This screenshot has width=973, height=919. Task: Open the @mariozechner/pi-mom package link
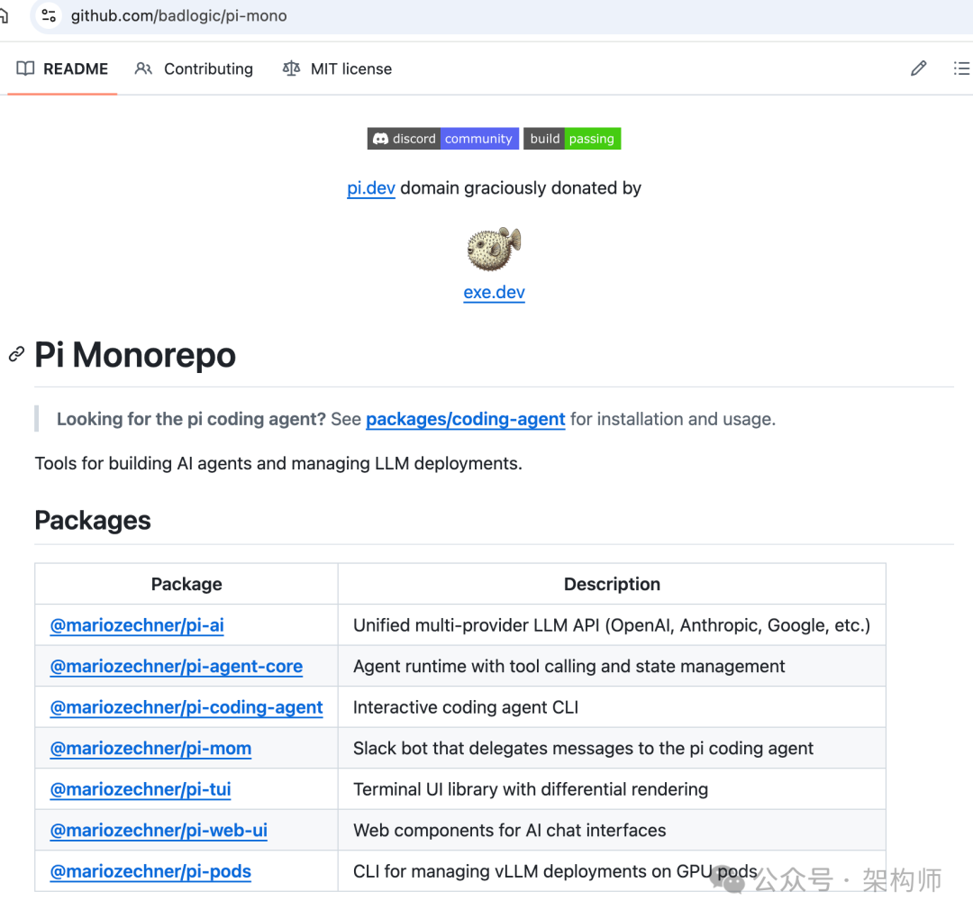pos(150,748)
